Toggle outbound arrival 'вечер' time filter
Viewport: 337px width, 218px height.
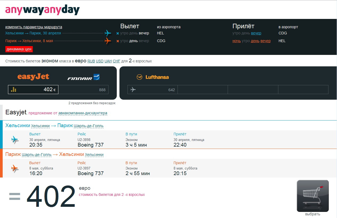point(256,33)
